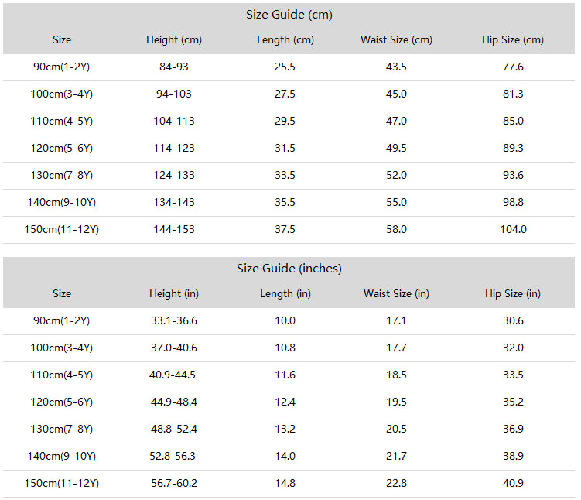Click the 31.5 length cell
This screenshot has height=500, width=581.
[x=285, y=149]
